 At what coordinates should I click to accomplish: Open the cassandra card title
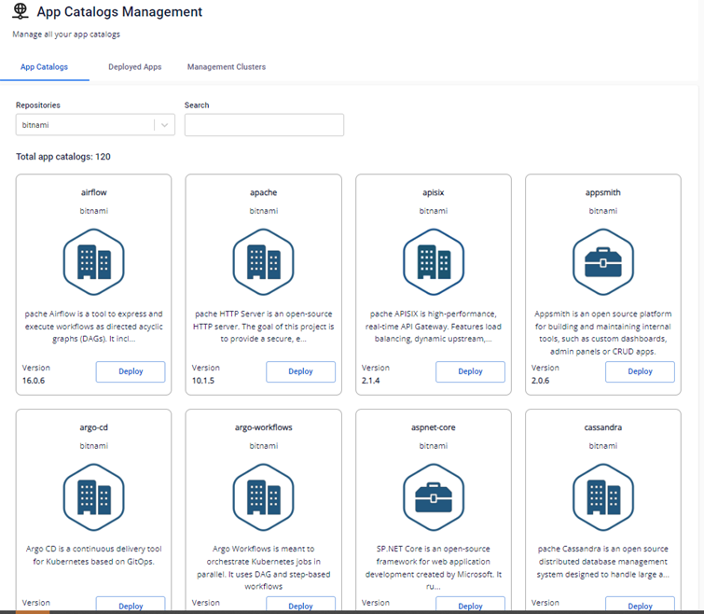coord(602,427)
